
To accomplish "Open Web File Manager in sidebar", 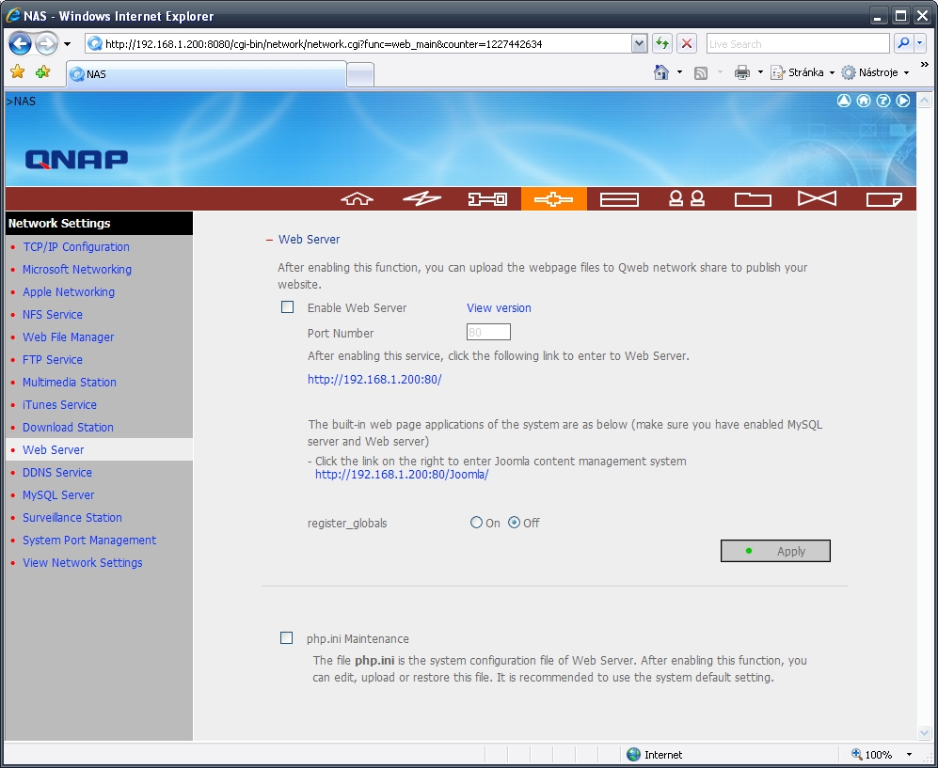I will [x=68, y=337].
